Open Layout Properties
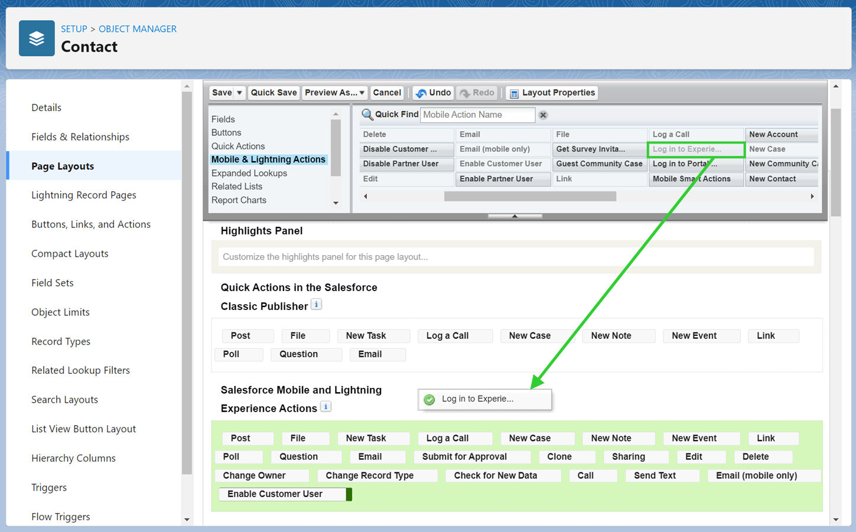This screenshot has height=532, width=856. pyautogui.click(x=552, y=93)
